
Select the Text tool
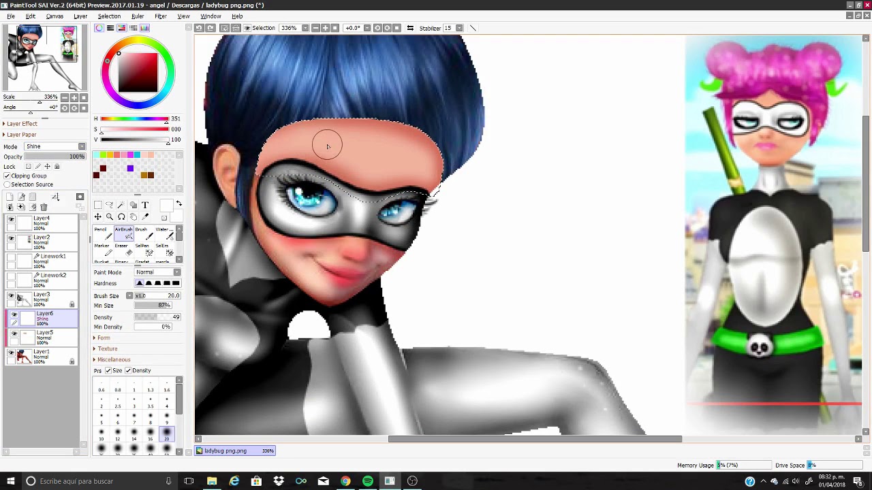[145, 205]
